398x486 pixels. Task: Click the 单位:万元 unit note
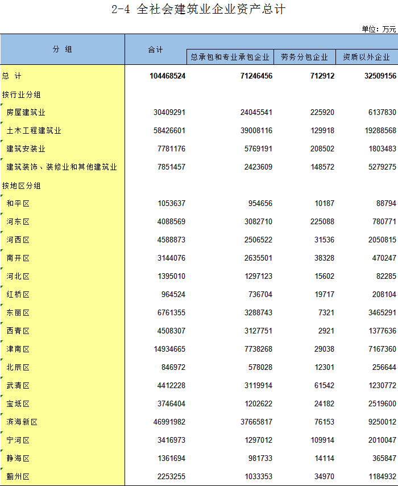(x=379, y=30)
